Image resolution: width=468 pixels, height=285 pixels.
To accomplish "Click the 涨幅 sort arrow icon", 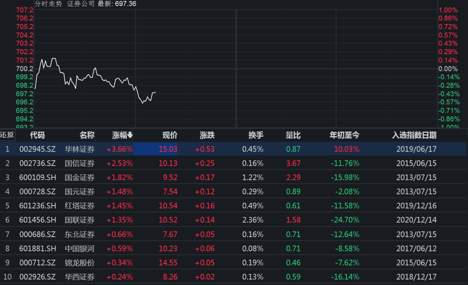I will click(130, 135).
